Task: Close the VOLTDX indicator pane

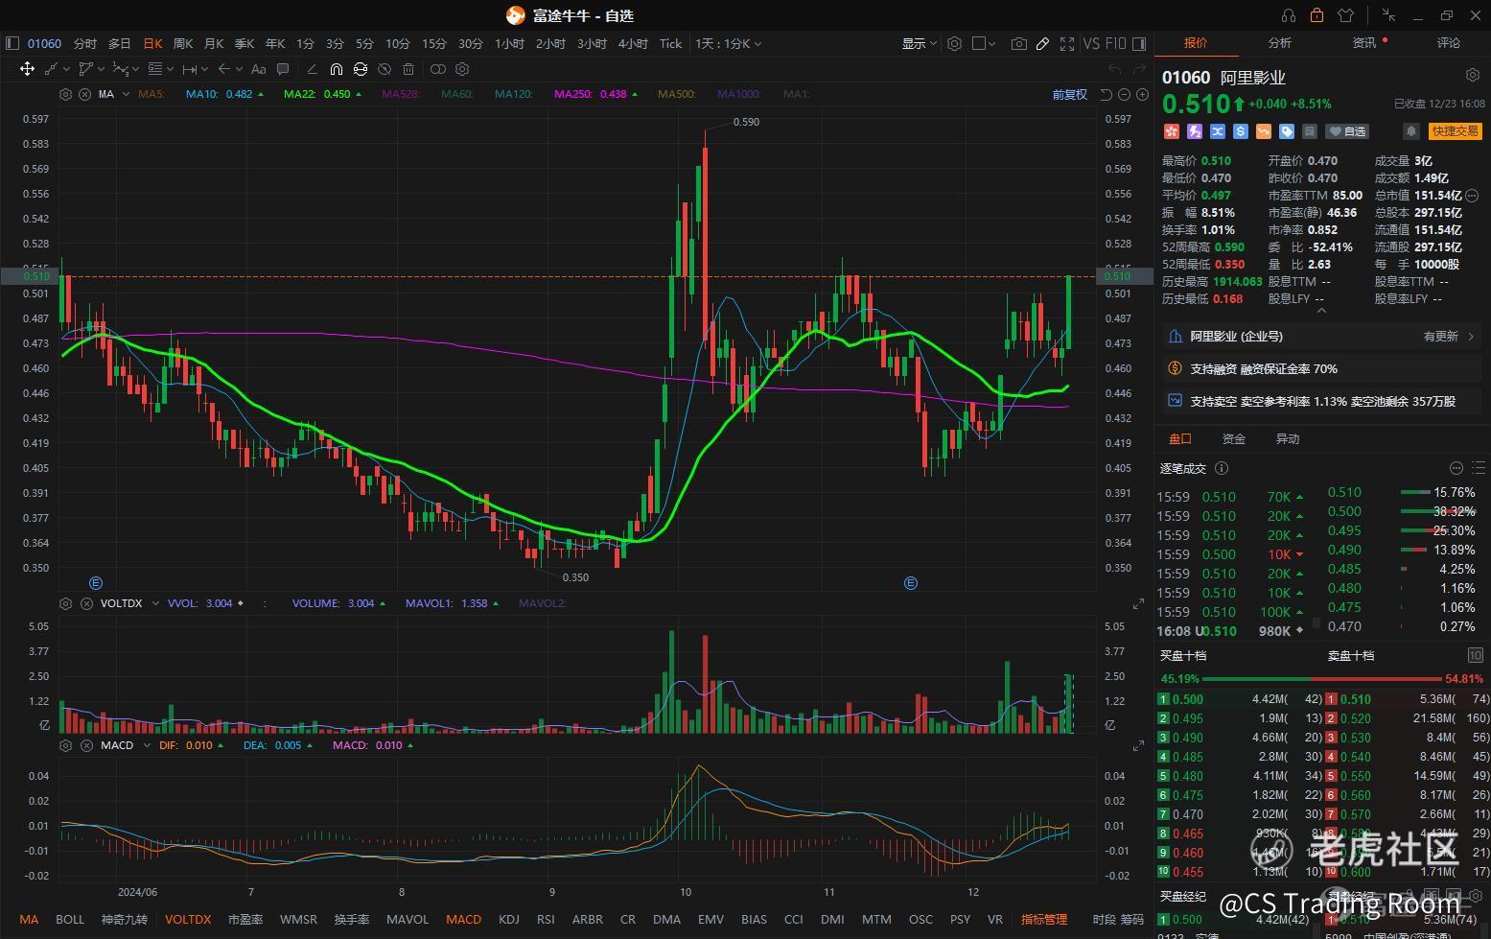Action: [84, 603]
